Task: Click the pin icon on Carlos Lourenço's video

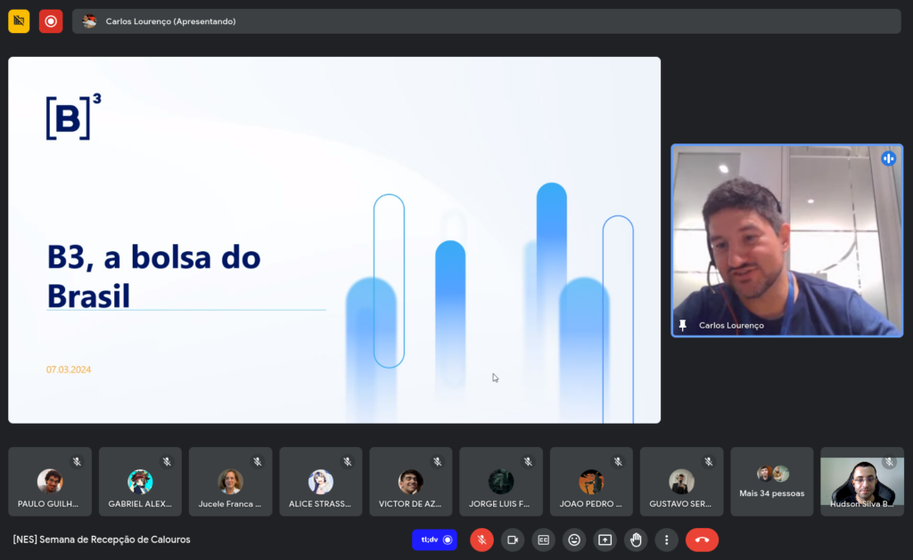Action: click(683, 326)
